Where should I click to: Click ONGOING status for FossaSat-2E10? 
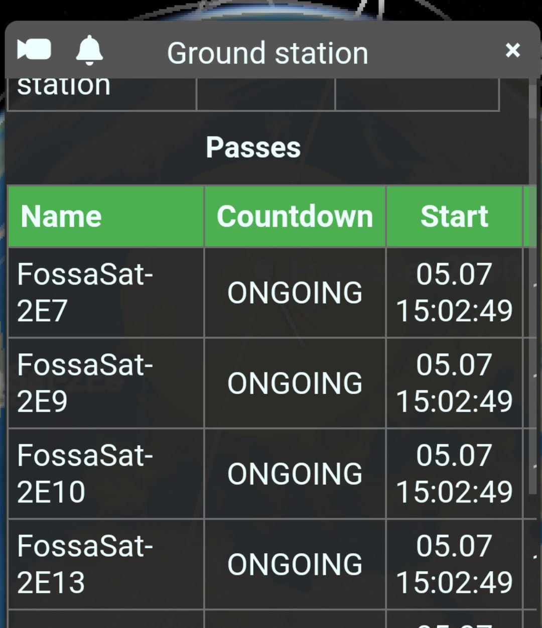295,473
